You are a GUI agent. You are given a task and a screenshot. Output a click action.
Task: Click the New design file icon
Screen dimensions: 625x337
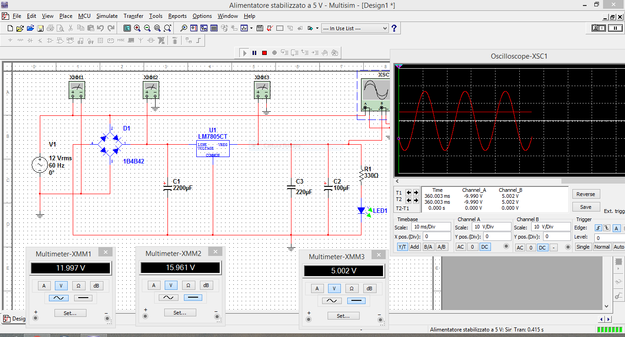10,28
